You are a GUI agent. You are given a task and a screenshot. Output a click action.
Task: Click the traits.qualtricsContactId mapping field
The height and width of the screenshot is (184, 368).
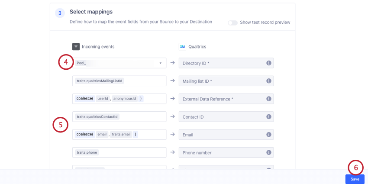pos(119,117)
